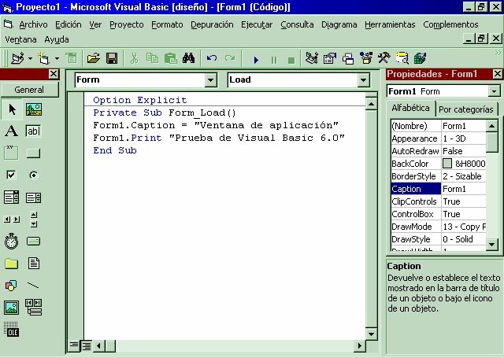This screenshot has width=504, height=358.
Task: Click the Undo arrow icon
Action: pos(212,58)
